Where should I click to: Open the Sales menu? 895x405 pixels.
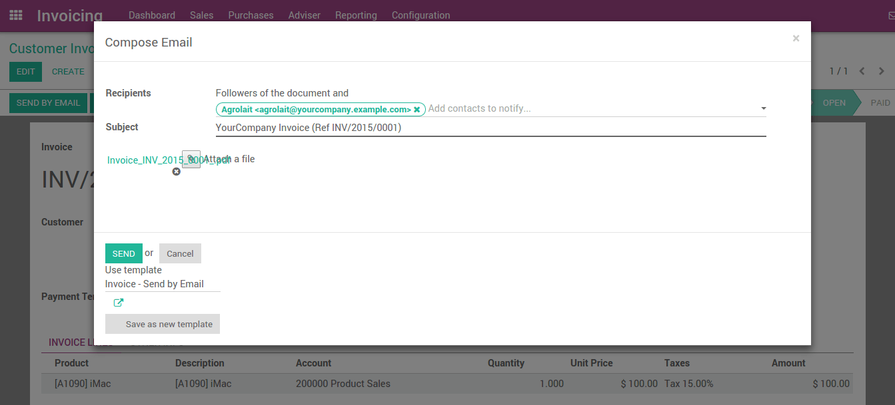(x=201, y=15)
